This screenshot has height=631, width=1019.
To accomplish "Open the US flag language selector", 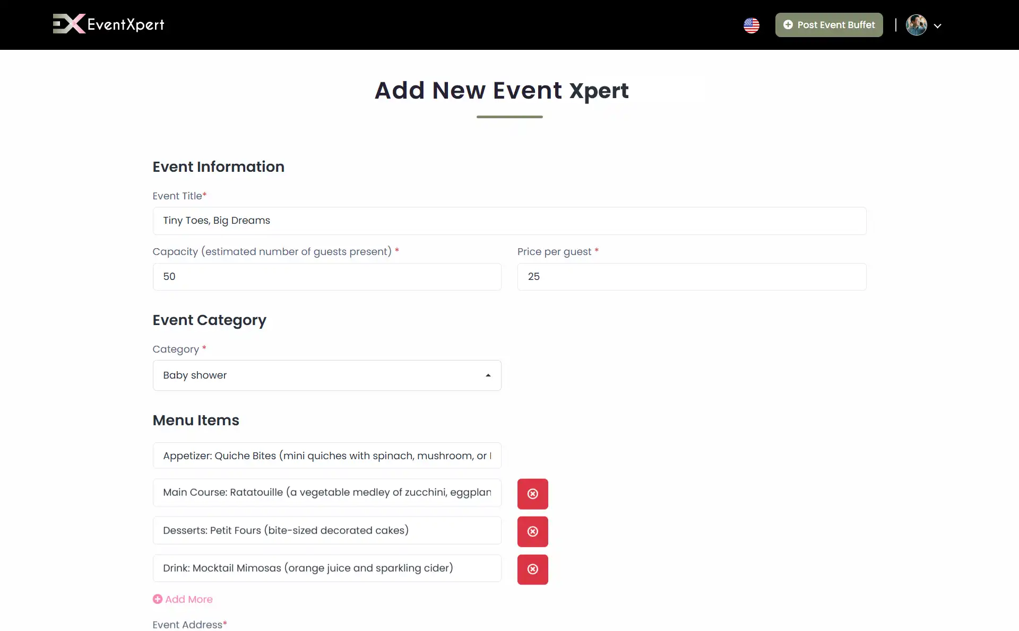I will click(x=751, y=25).
